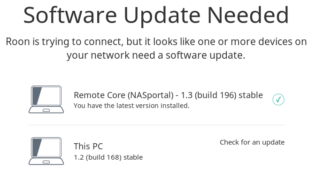316x177 pixels.
Task: Click "your network need a software update" line
Action: coord(156,55)
